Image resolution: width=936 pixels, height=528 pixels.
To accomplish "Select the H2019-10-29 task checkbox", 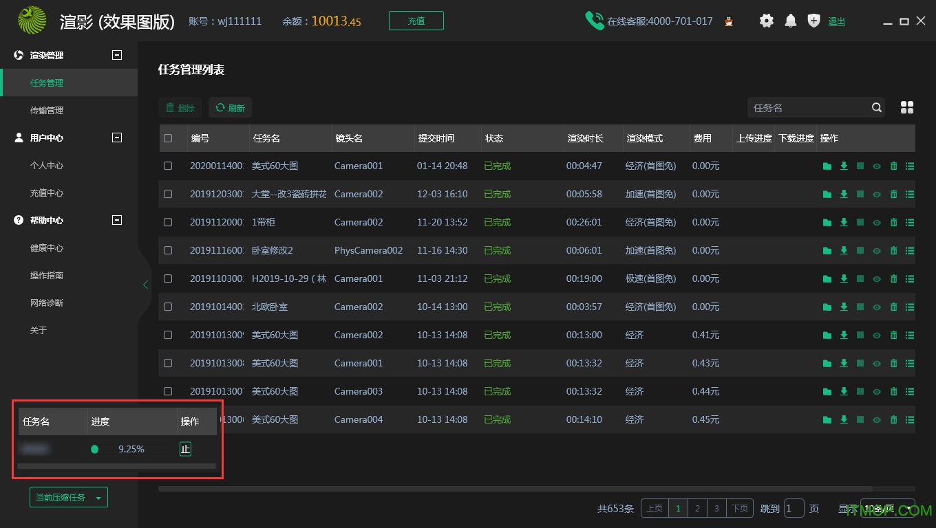I will tap(168, 278).
